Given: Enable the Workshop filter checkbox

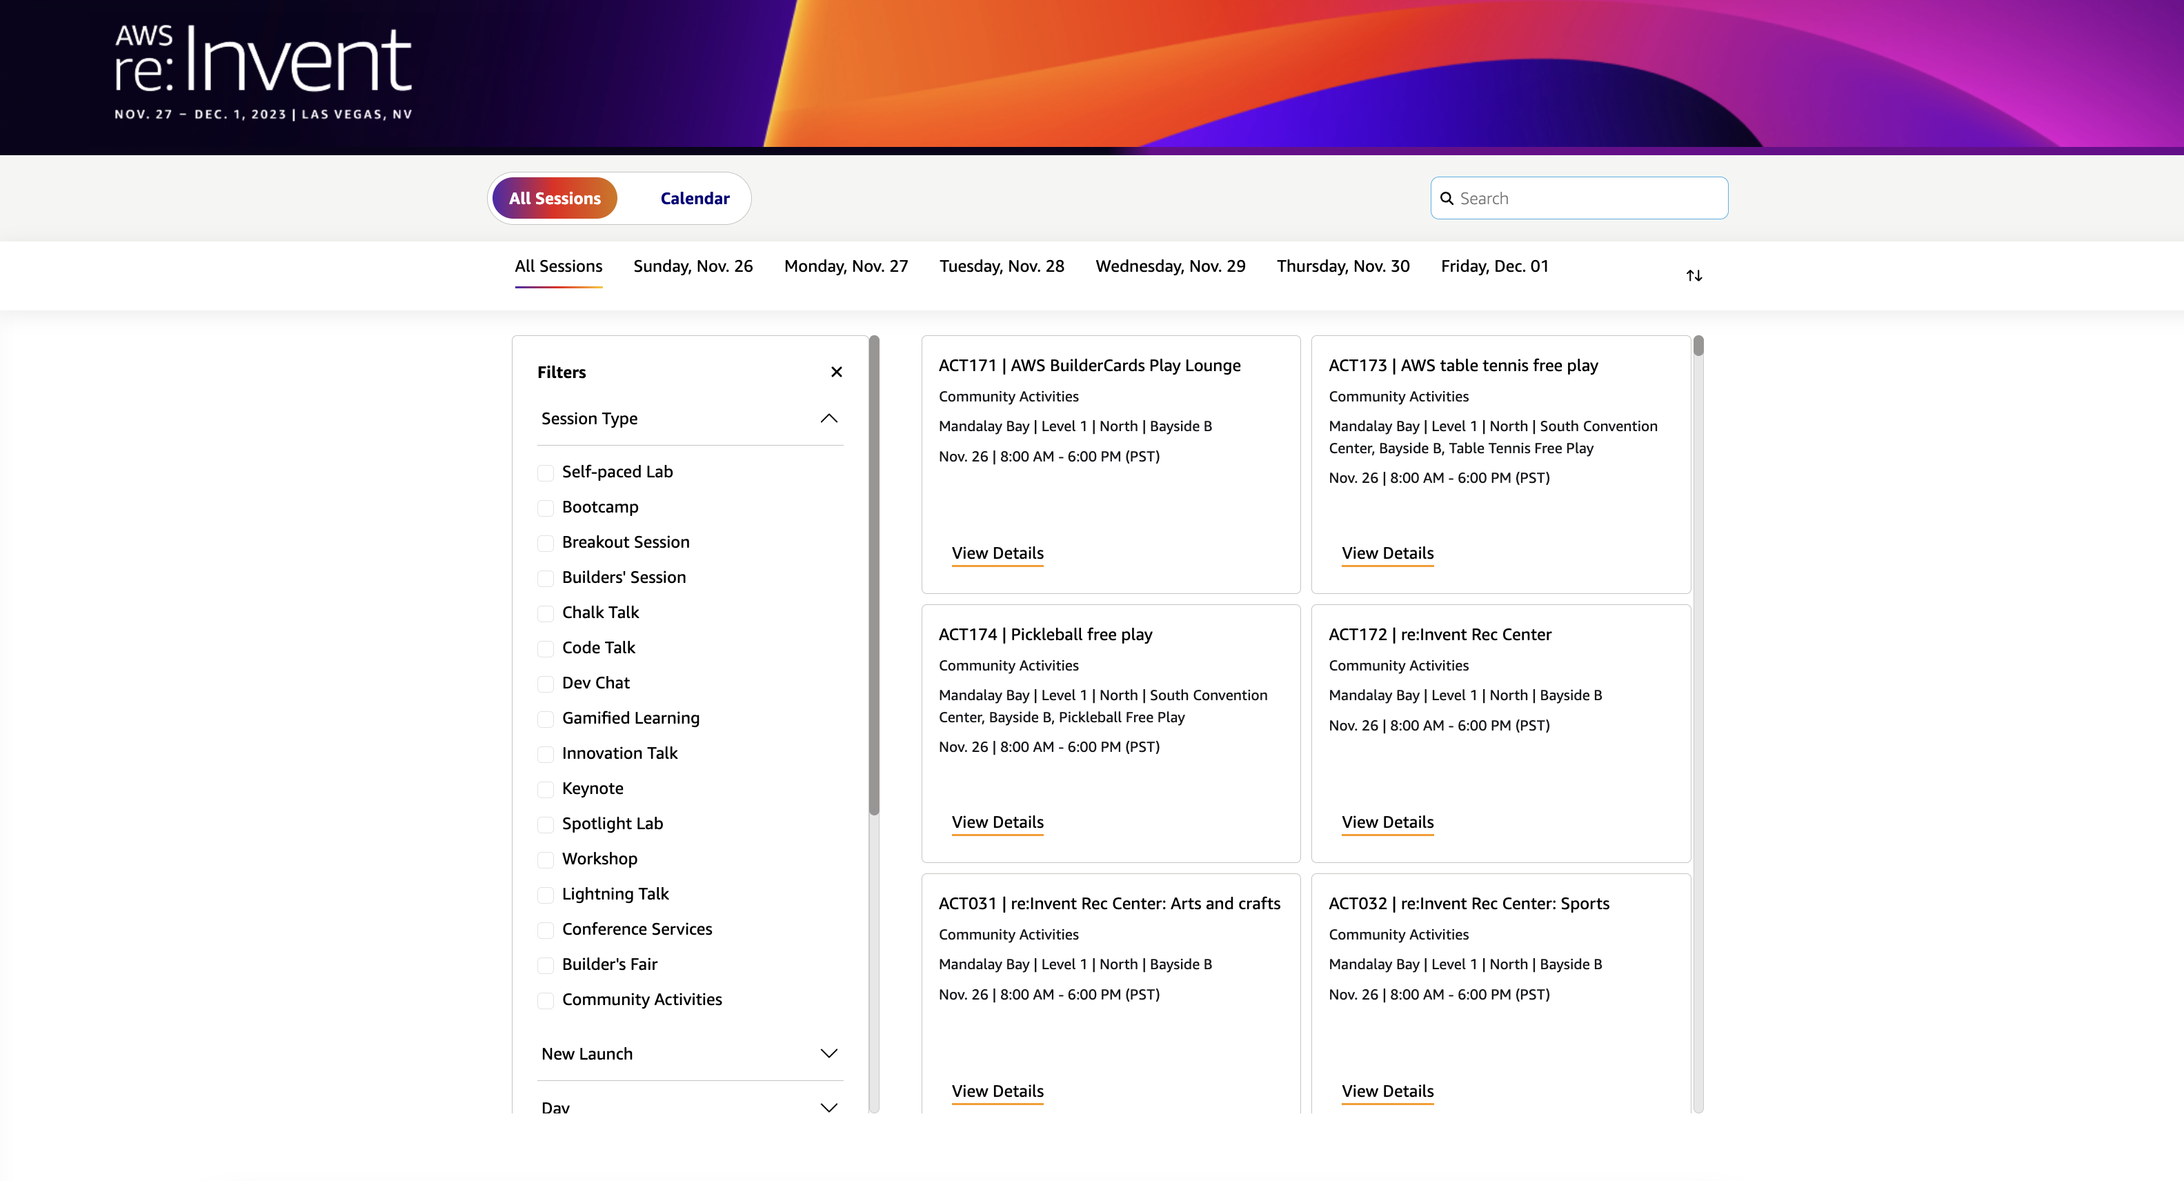Looking at the screenshot, I should point(545,860).
